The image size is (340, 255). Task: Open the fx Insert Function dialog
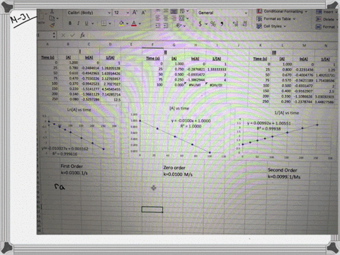point(82,35)
